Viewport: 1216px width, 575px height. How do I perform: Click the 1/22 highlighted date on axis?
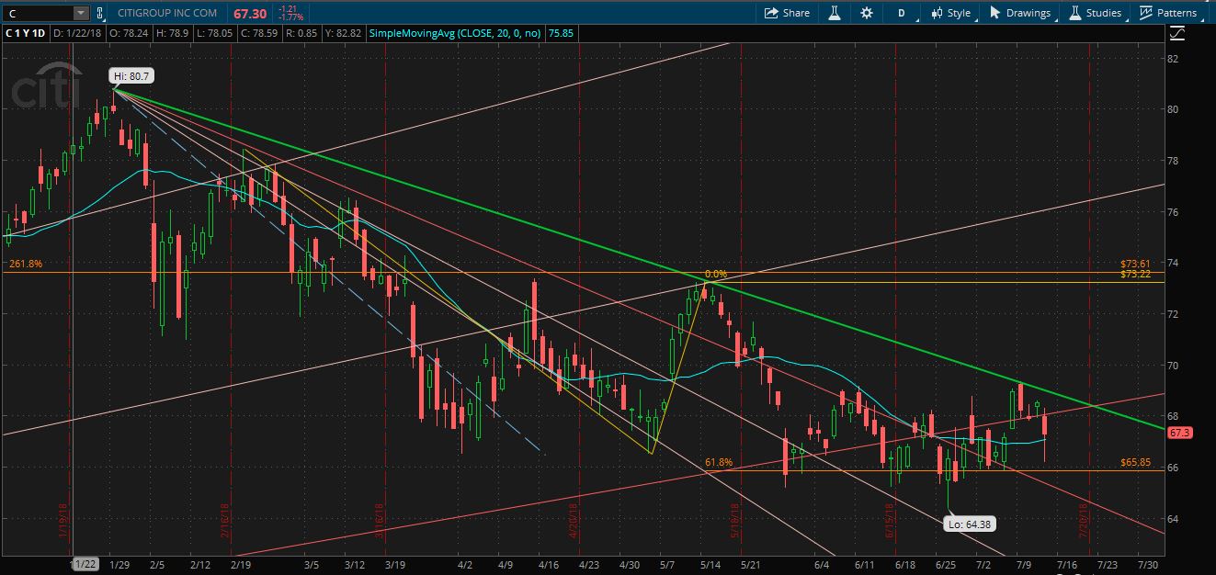coord(85,563)
